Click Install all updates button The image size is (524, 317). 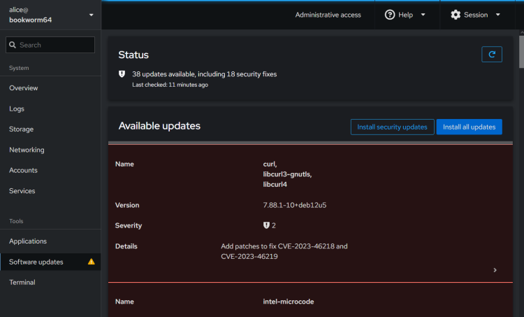point(470,127)
